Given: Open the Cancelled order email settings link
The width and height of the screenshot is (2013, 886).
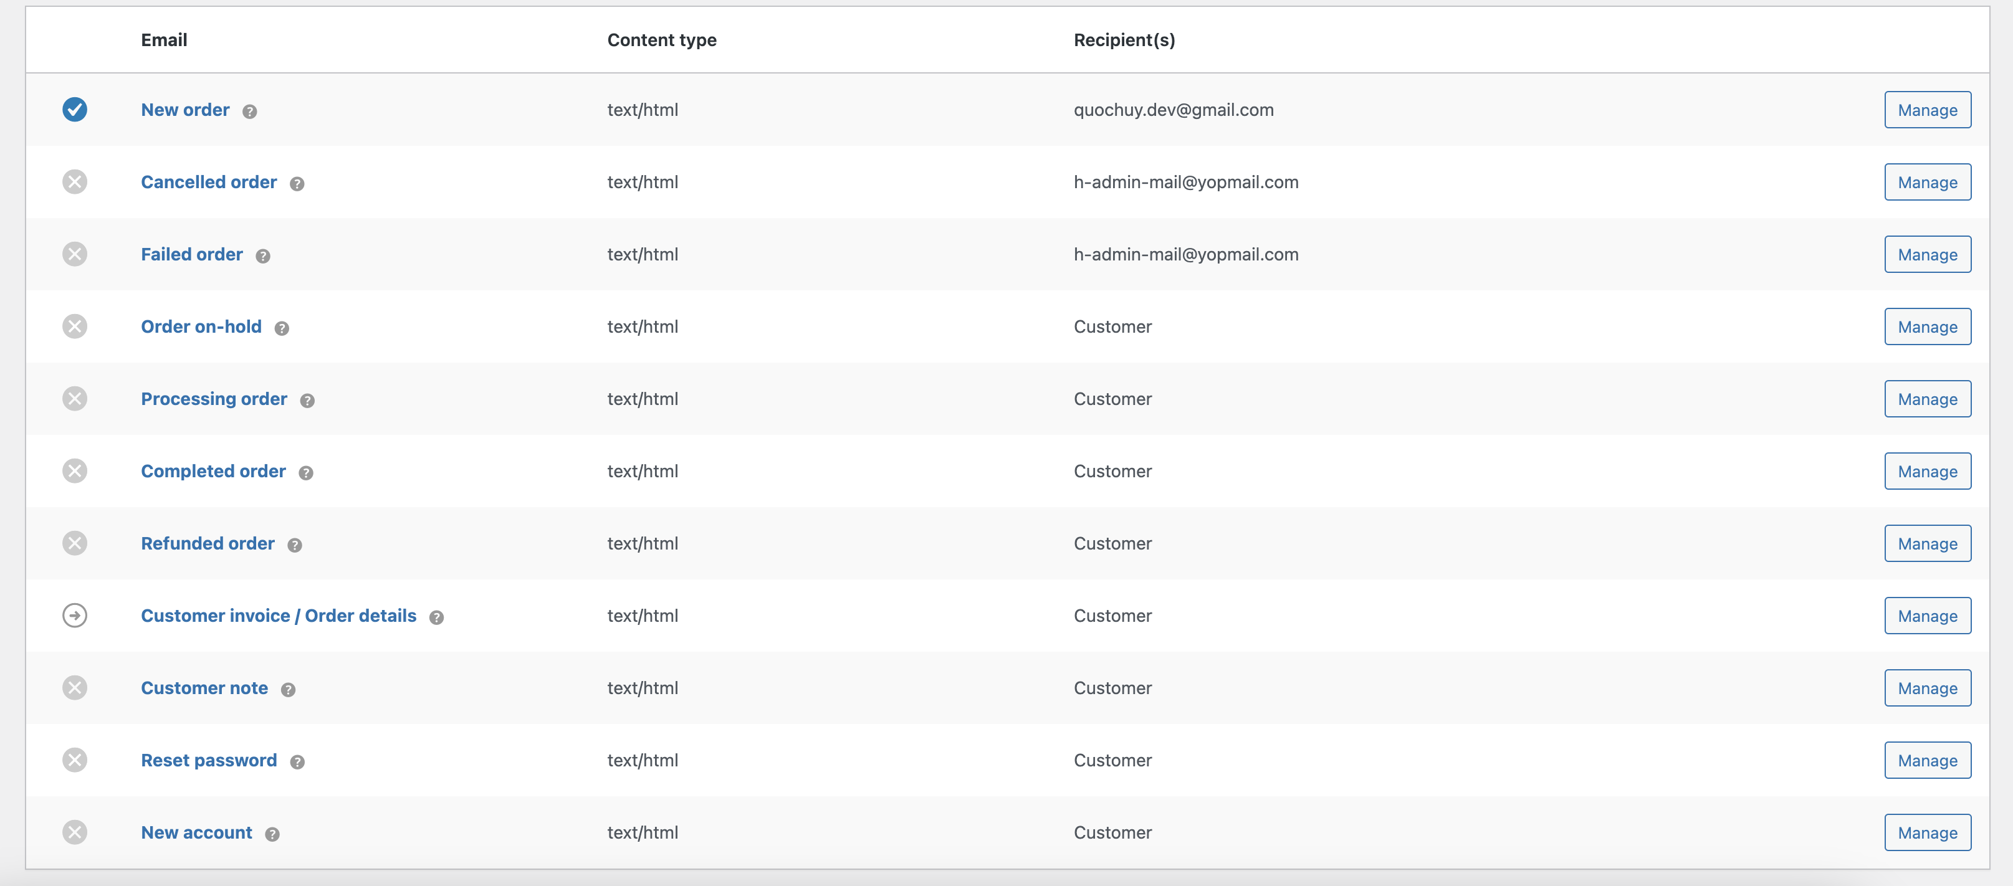Looking at the screenshot, I should pyautogui.click(x=209, y=181).
